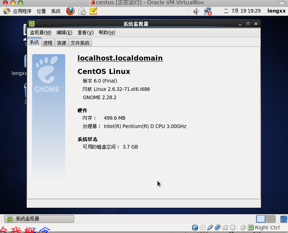Click the VirtualBox optical drive icon

[203, 228]
